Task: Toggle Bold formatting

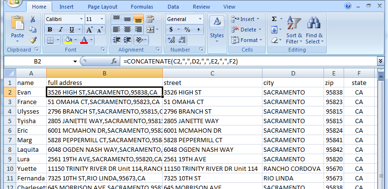Action: point(50,30)
